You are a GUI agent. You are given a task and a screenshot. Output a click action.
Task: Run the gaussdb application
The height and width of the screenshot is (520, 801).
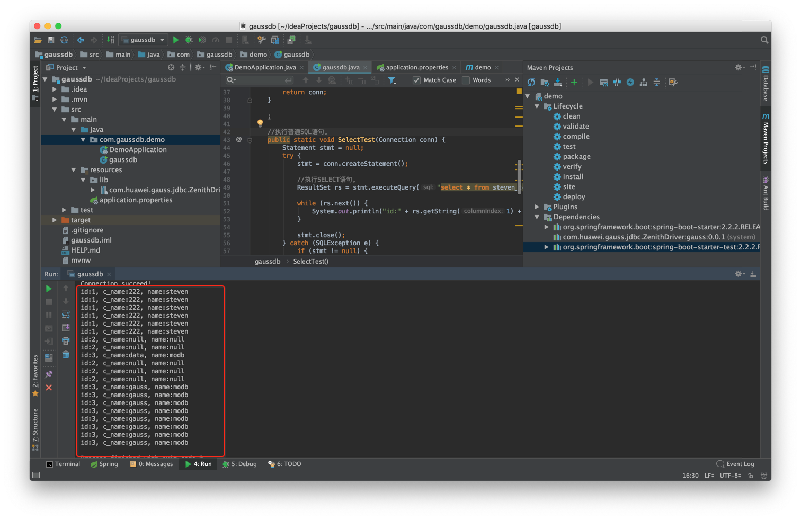[x=175, y=40]
